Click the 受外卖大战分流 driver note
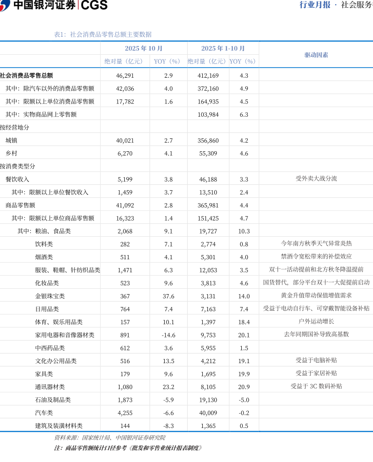 coord(316,179)
